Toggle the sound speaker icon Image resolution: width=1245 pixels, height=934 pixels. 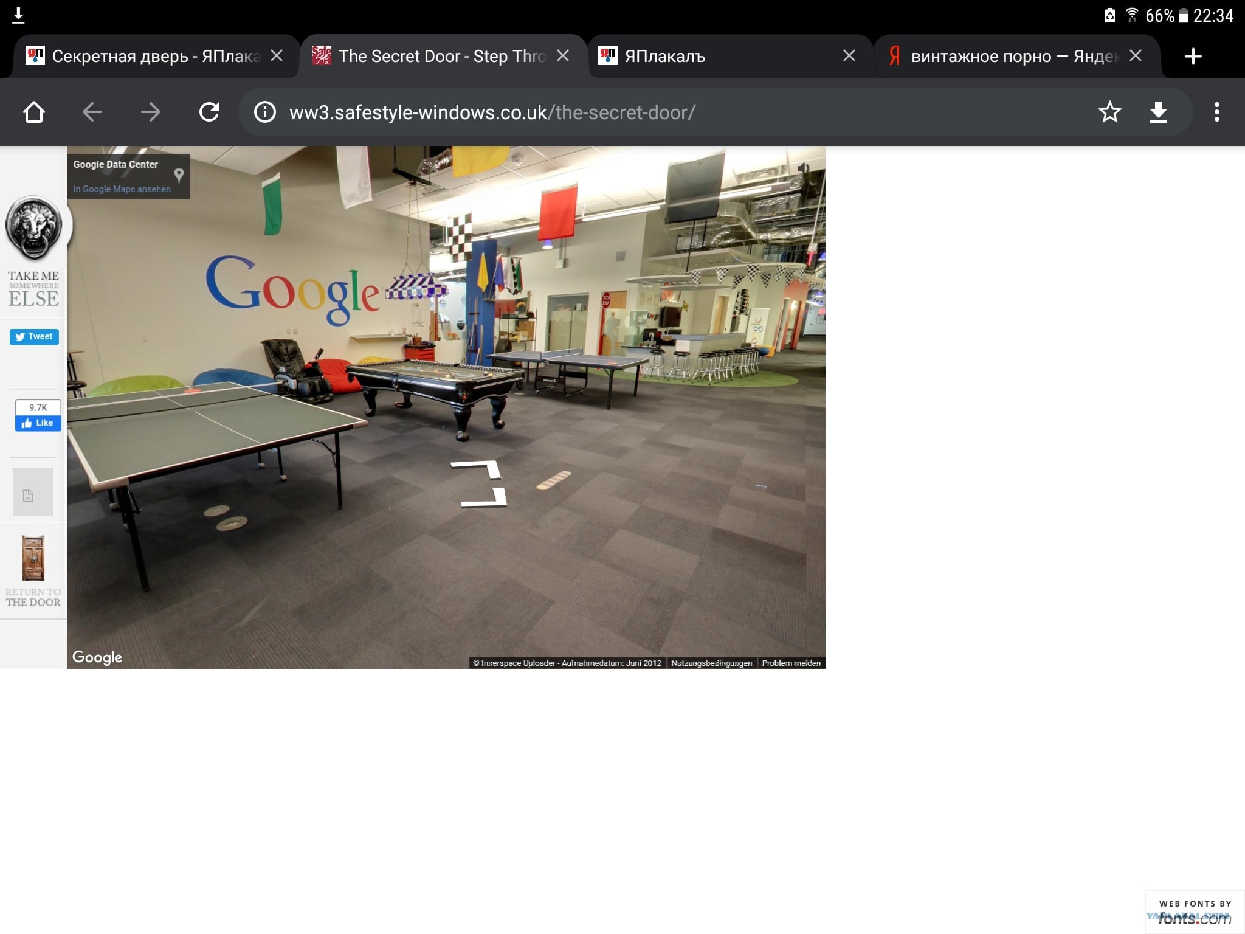point(803,168)
